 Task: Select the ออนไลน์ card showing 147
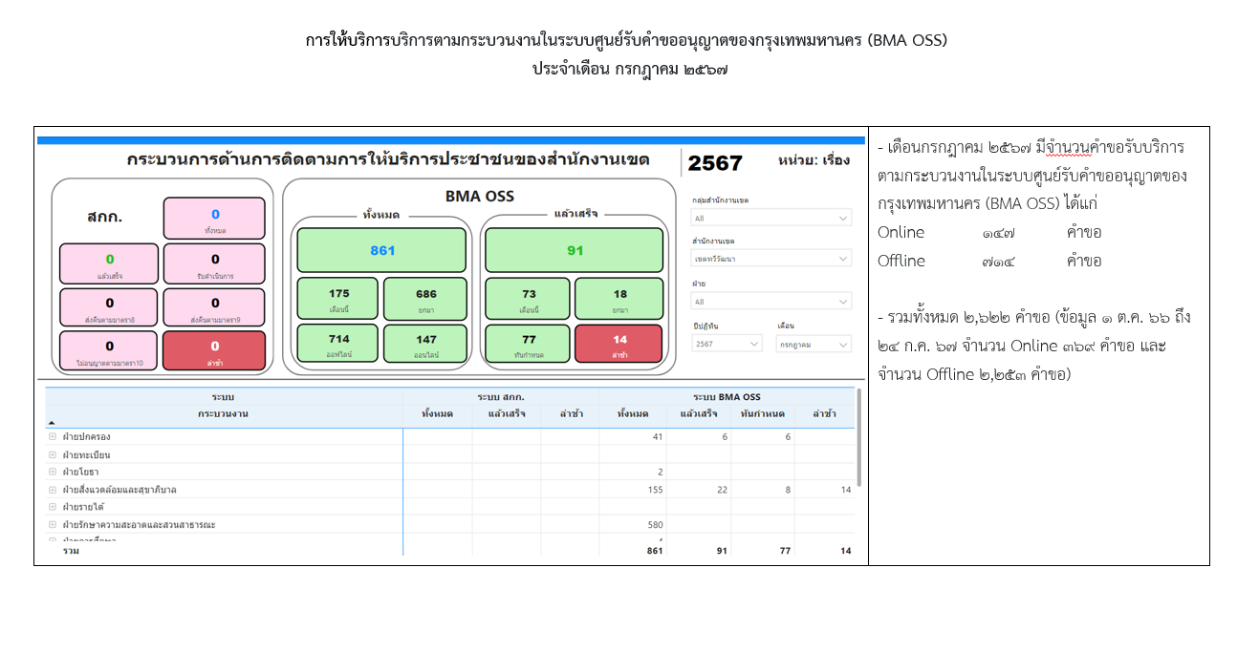[425, 343]
